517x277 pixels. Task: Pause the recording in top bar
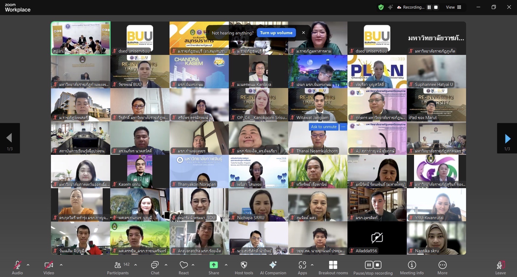coord(429,7)
